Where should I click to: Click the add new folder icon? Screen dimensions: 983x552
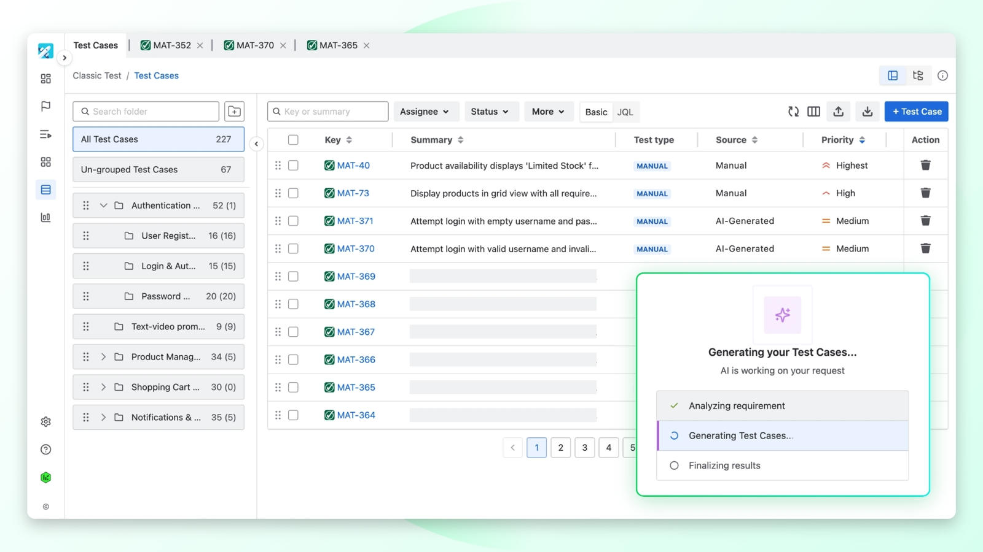click(234, 112)
